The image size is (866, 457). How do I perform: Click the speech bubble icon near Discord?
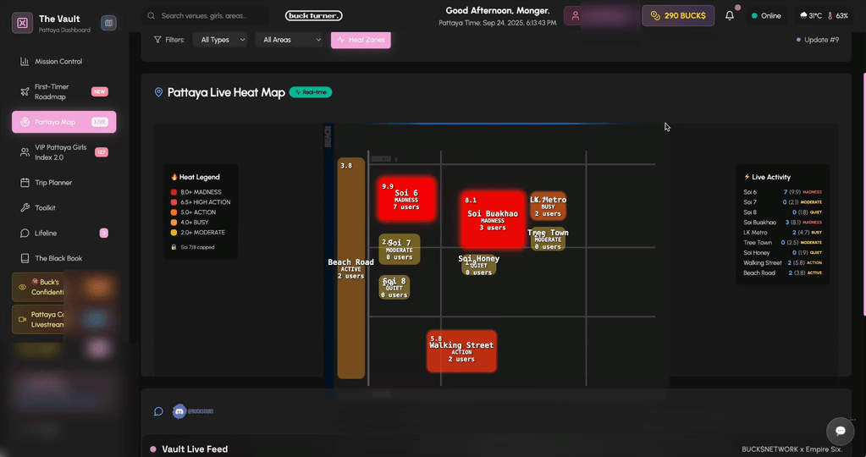point(158,411)
